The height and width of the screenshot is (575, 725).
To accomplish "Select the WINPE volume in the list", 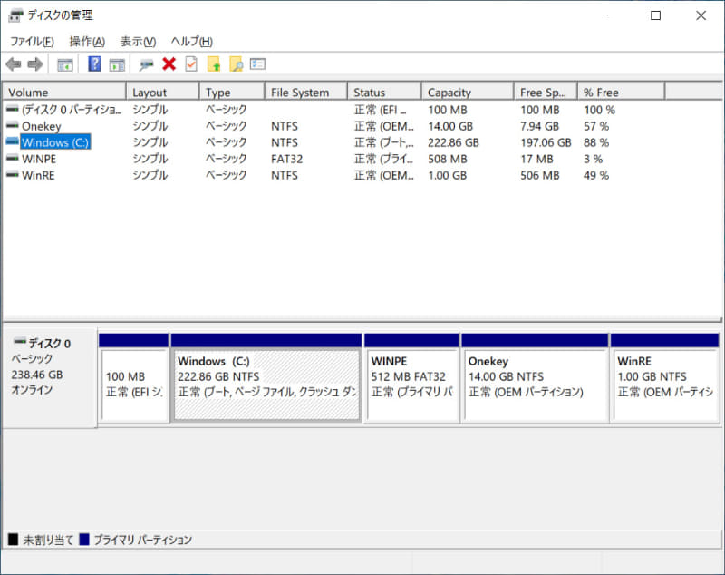I will coord(39,159).
